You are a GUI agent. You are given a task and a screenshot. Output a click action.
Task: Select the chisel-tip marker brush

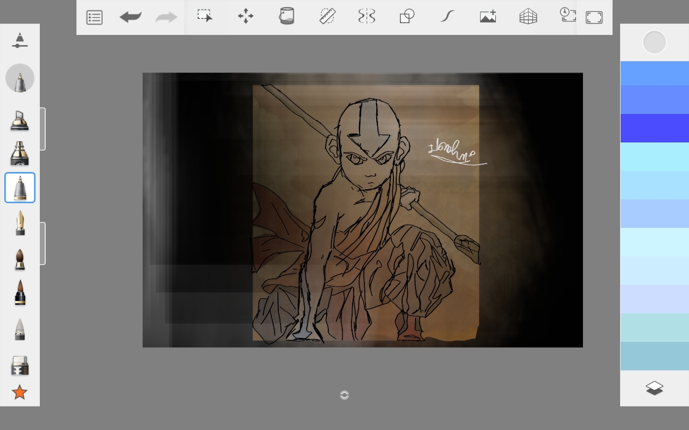pyautogui.click(x=20, y=120)
